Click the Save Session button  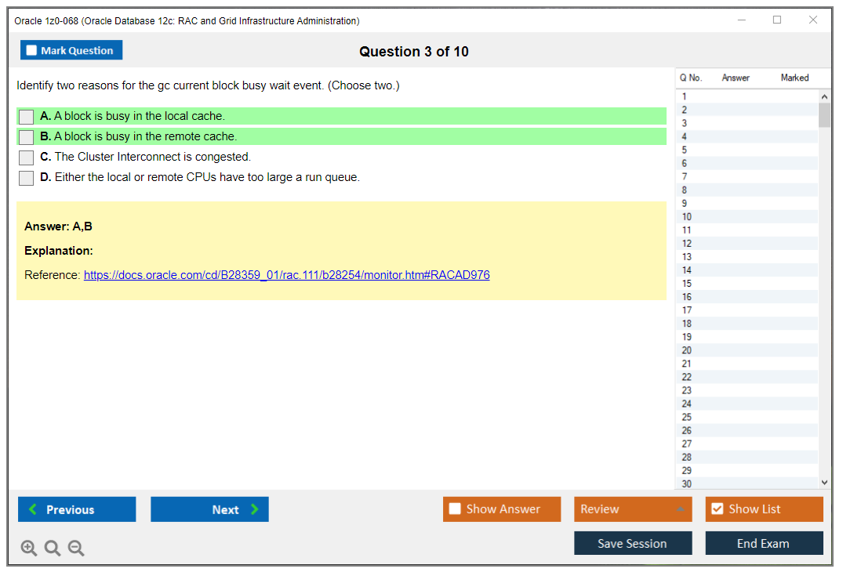click(633, 542)
